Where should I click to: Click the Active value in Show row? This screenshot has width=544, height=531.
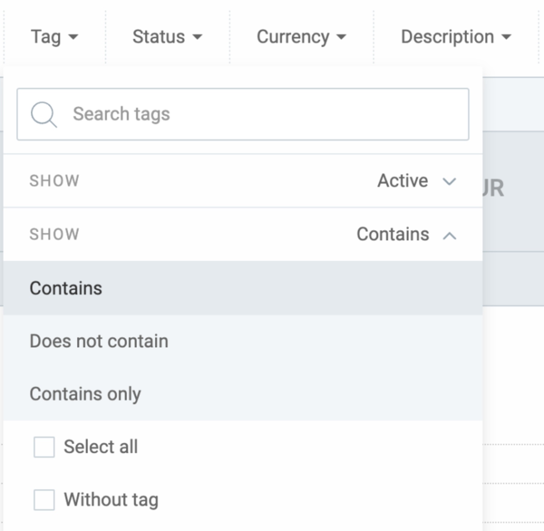(403, 181)
